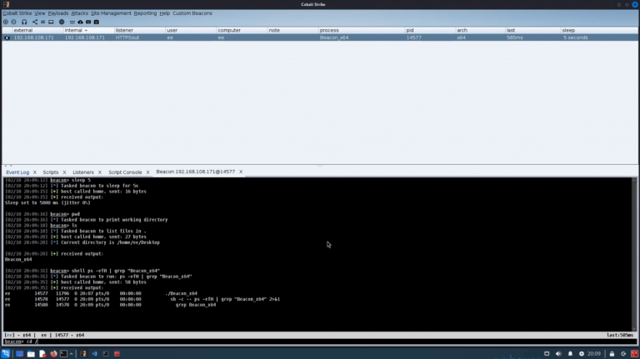
Task: Click the disconnect minus icon in toolbar
Action: tap(14, 22)
